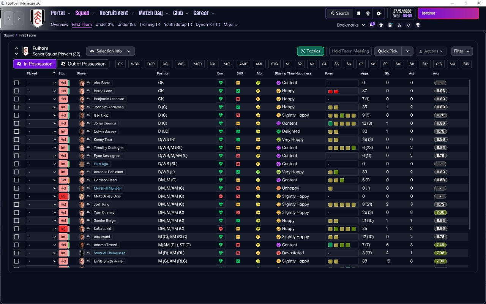Click Calvin Bassey's Delighted happiness face icon
Screen dimensions: 486x304
pyautogui.click(x=278, y=131)
